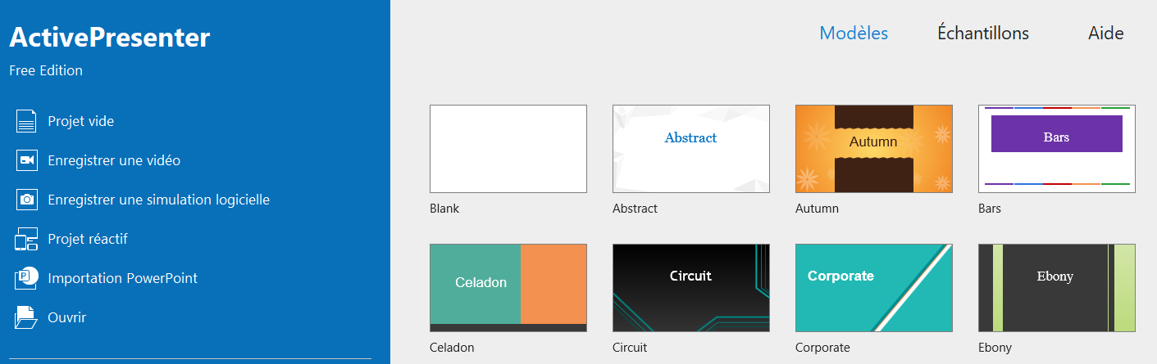Choose Enregistrer une simulation logicielle
This screenshot has height=364, width=1157.
pos(158,200)
